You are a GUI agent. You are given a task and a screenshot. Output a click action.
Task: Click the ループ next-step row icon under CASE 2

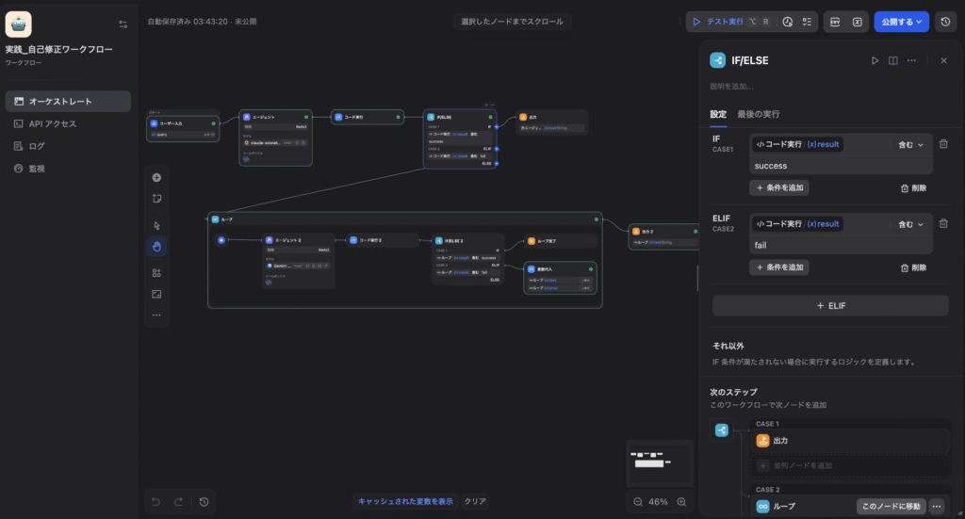(x=762, y=506)
